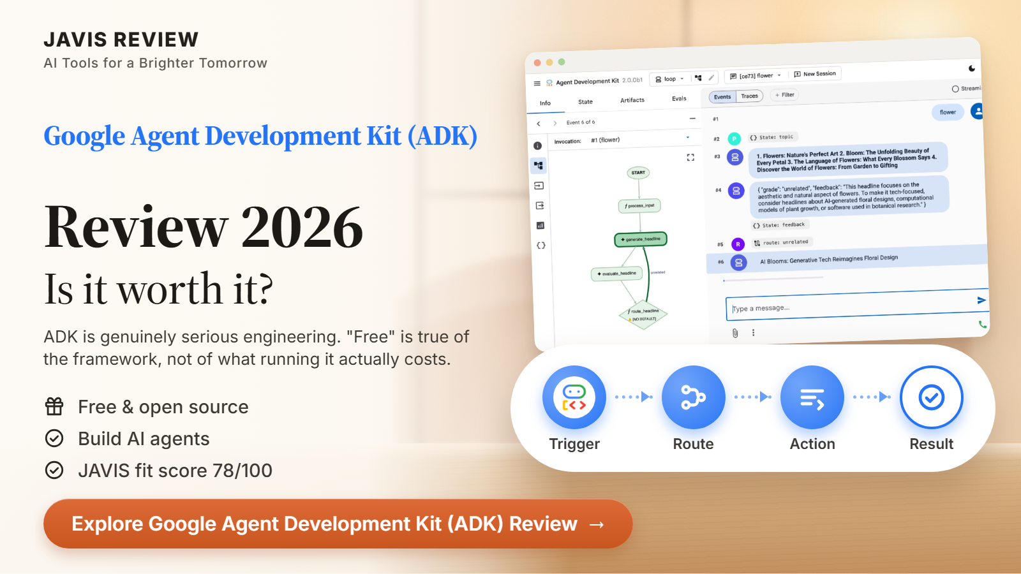Switch to the Events toggle view
The height and width of the screenshot is (574, 1021).
722,97
